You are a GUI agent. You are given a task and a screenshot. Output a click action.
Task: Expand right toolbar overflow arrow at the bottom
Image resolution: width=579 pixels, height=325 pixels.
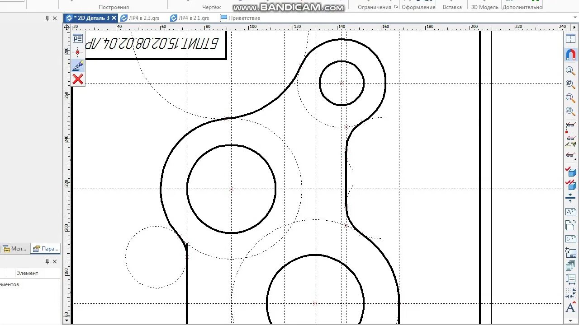tap(571, 320)
